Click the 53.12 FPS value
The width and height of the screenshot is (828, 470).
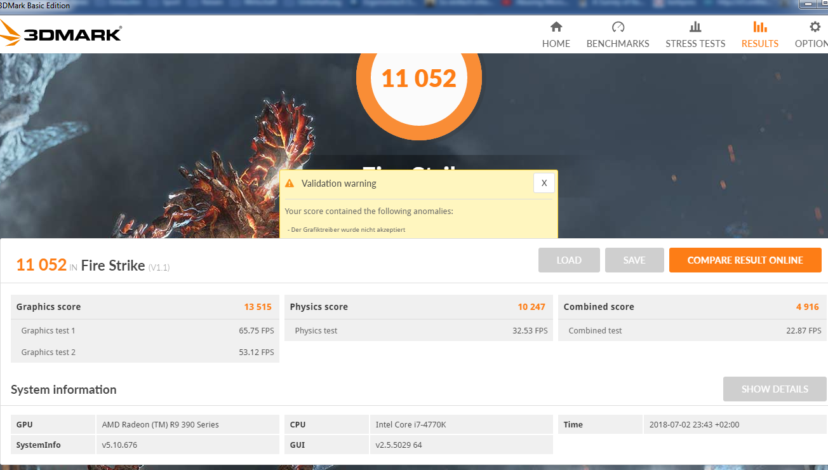pyautogui.click(x=257, y=352)
